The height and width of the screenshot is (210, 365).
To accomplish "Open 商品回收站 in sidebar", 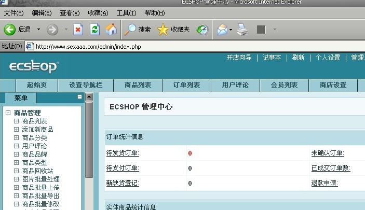I will pyautogui.click(x=37, y=171).
